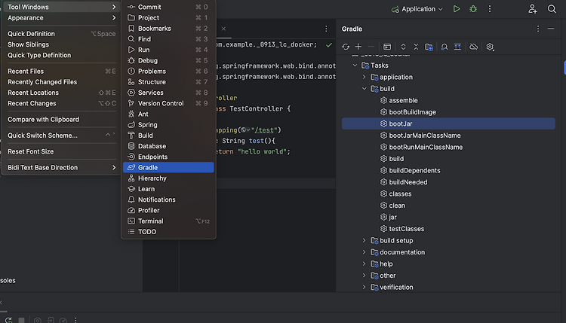Open the Profiler tool window
Screen dimensions: 566x323
(168, 210)
